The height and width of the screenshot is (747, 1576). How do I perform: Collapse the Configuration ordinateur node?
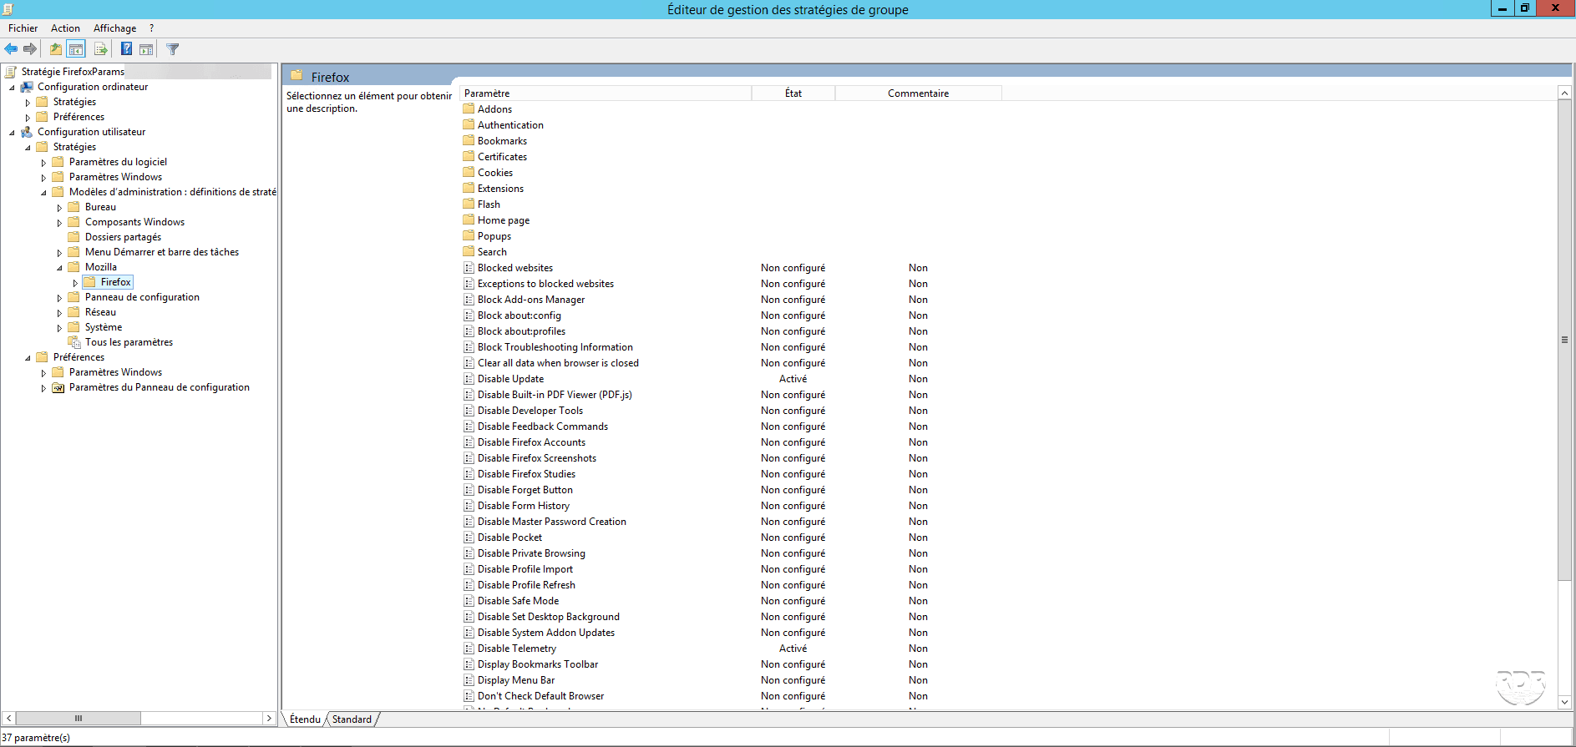pyautogui.click(x=12, y=88)
